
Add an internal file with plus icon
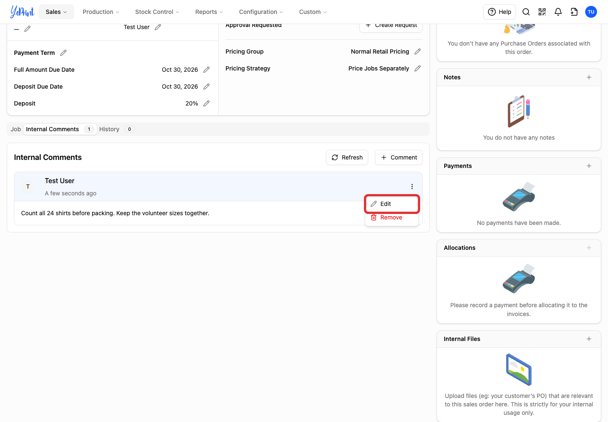589,339
